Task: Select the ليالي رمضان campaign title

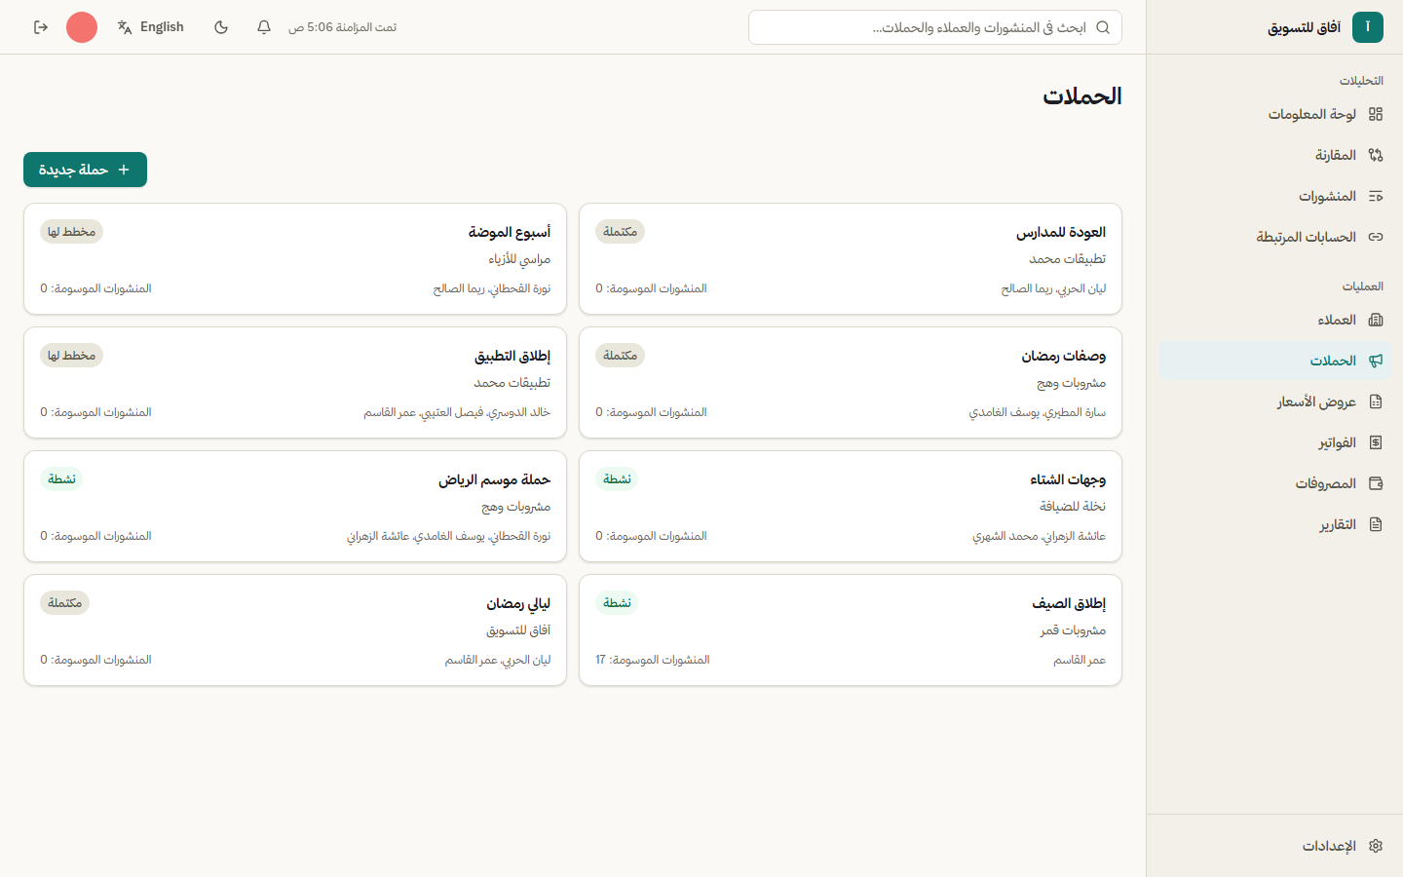Action: [518, 603]
